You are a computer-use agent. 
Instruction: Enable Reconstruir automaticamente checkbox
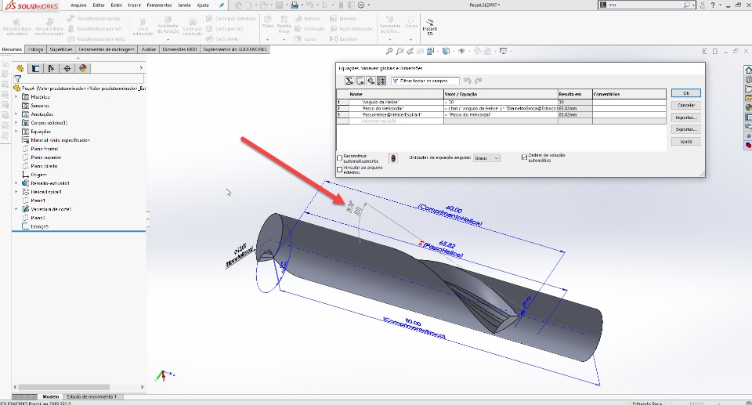click(339, 158)
